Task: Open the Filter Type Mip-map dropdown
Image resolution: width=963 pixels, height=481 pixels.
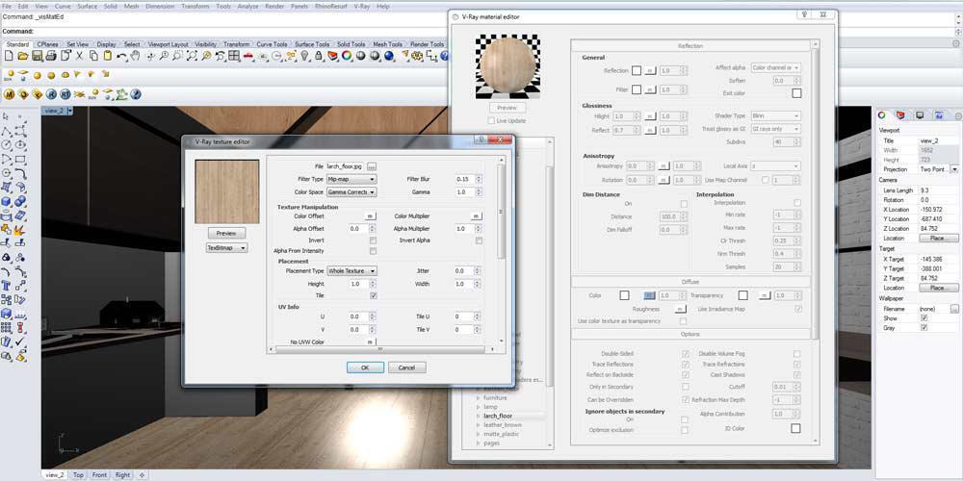Action: 351,179
